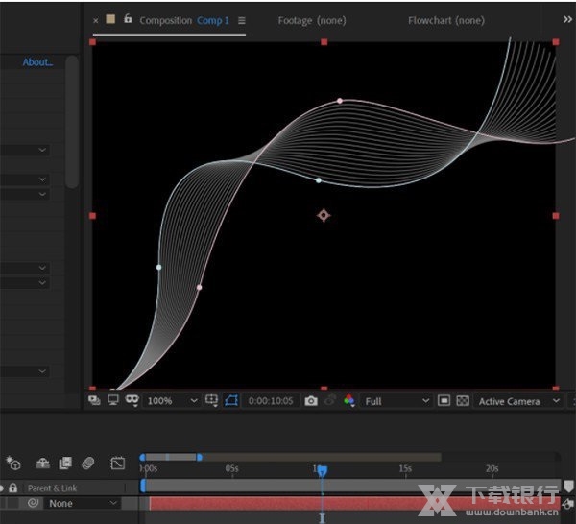Image resolution: width=576 pixels, height=524 pixels.
Task: Take a snapshot with the camera icon
Action: [311, 401]
